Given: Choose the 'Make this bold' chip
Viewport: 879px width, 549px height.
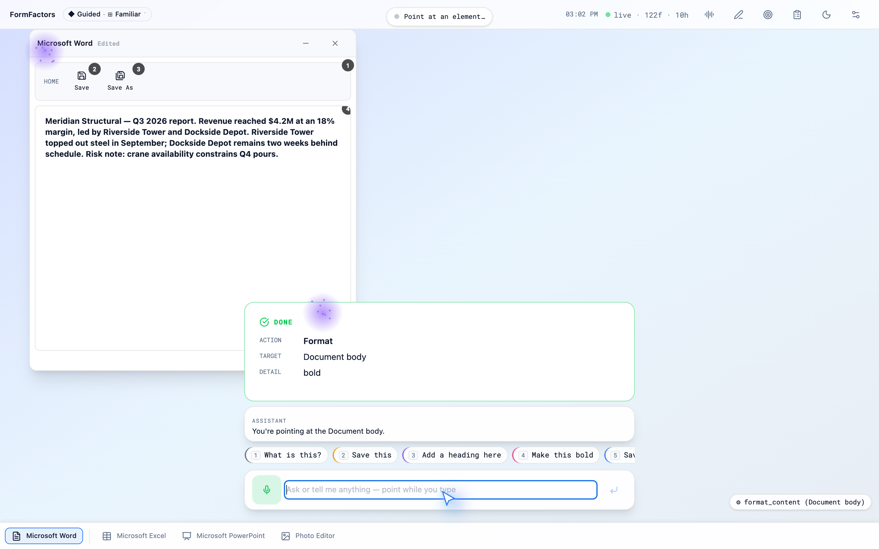Looking at the screenshot, I should [556, 455].
